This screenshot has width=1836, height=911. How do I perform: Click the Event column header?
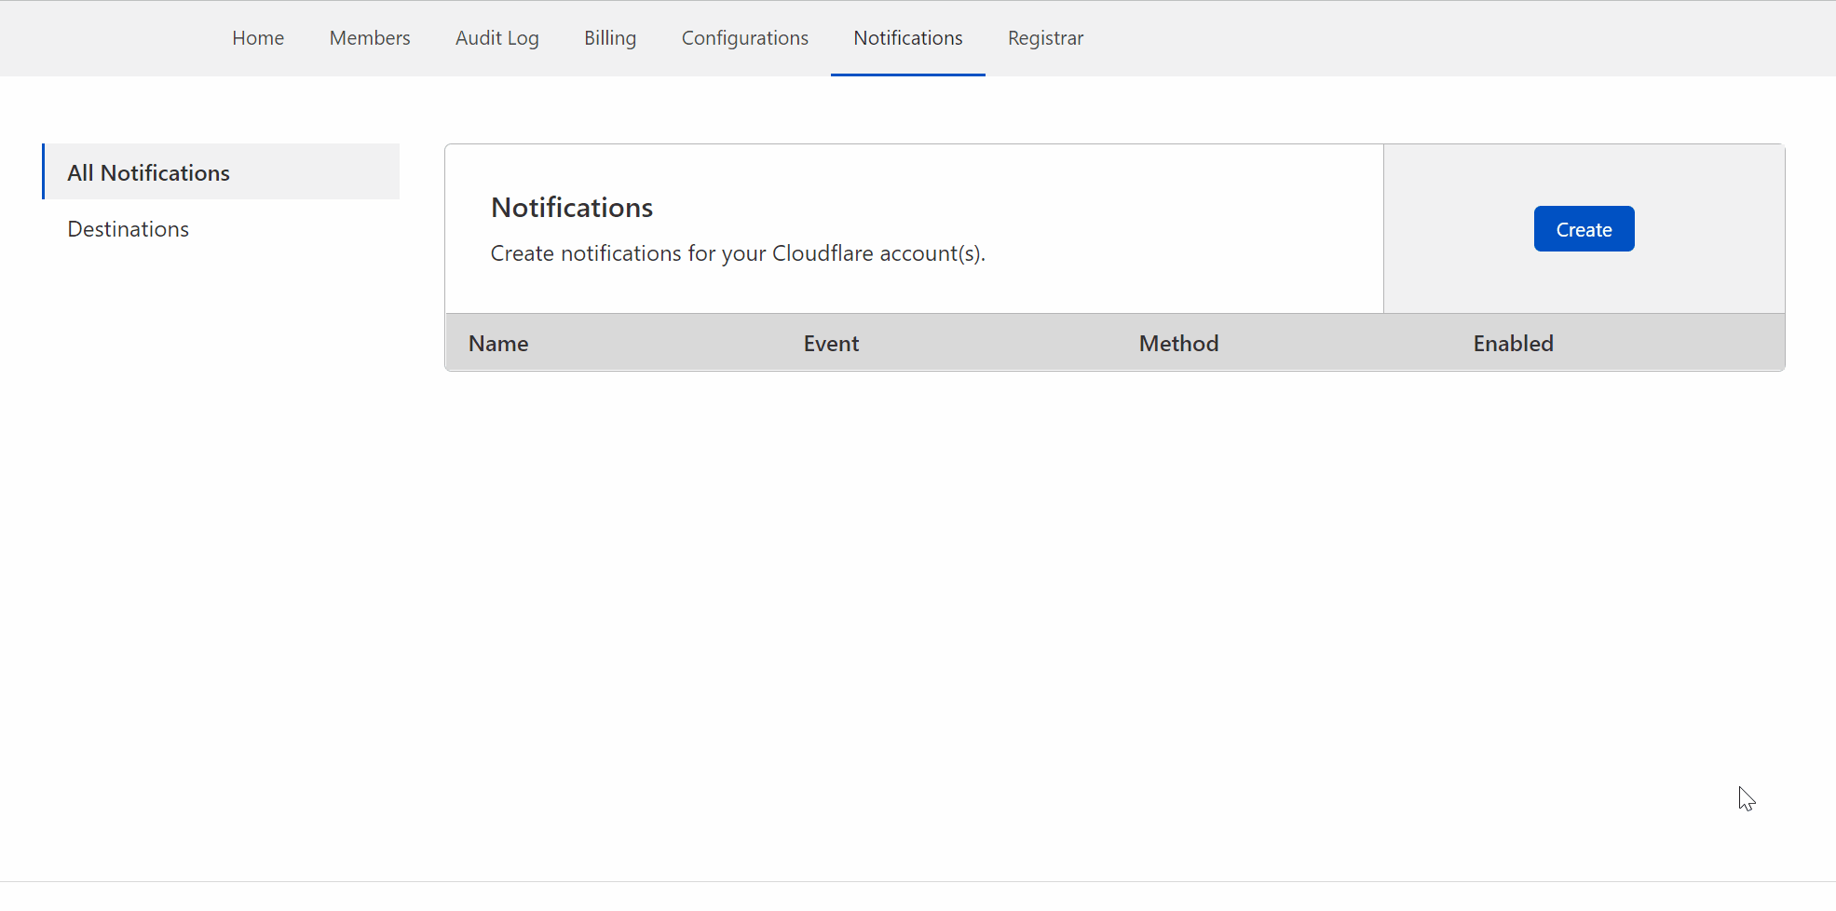coord(831,344)
